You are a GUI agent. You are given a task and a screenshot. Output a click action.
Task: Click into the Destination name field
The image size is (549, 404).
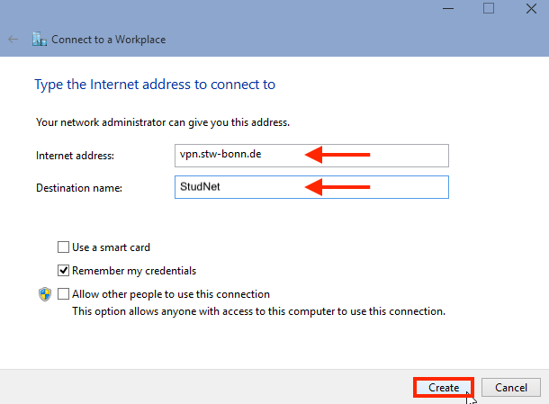(x=311, y=187)
